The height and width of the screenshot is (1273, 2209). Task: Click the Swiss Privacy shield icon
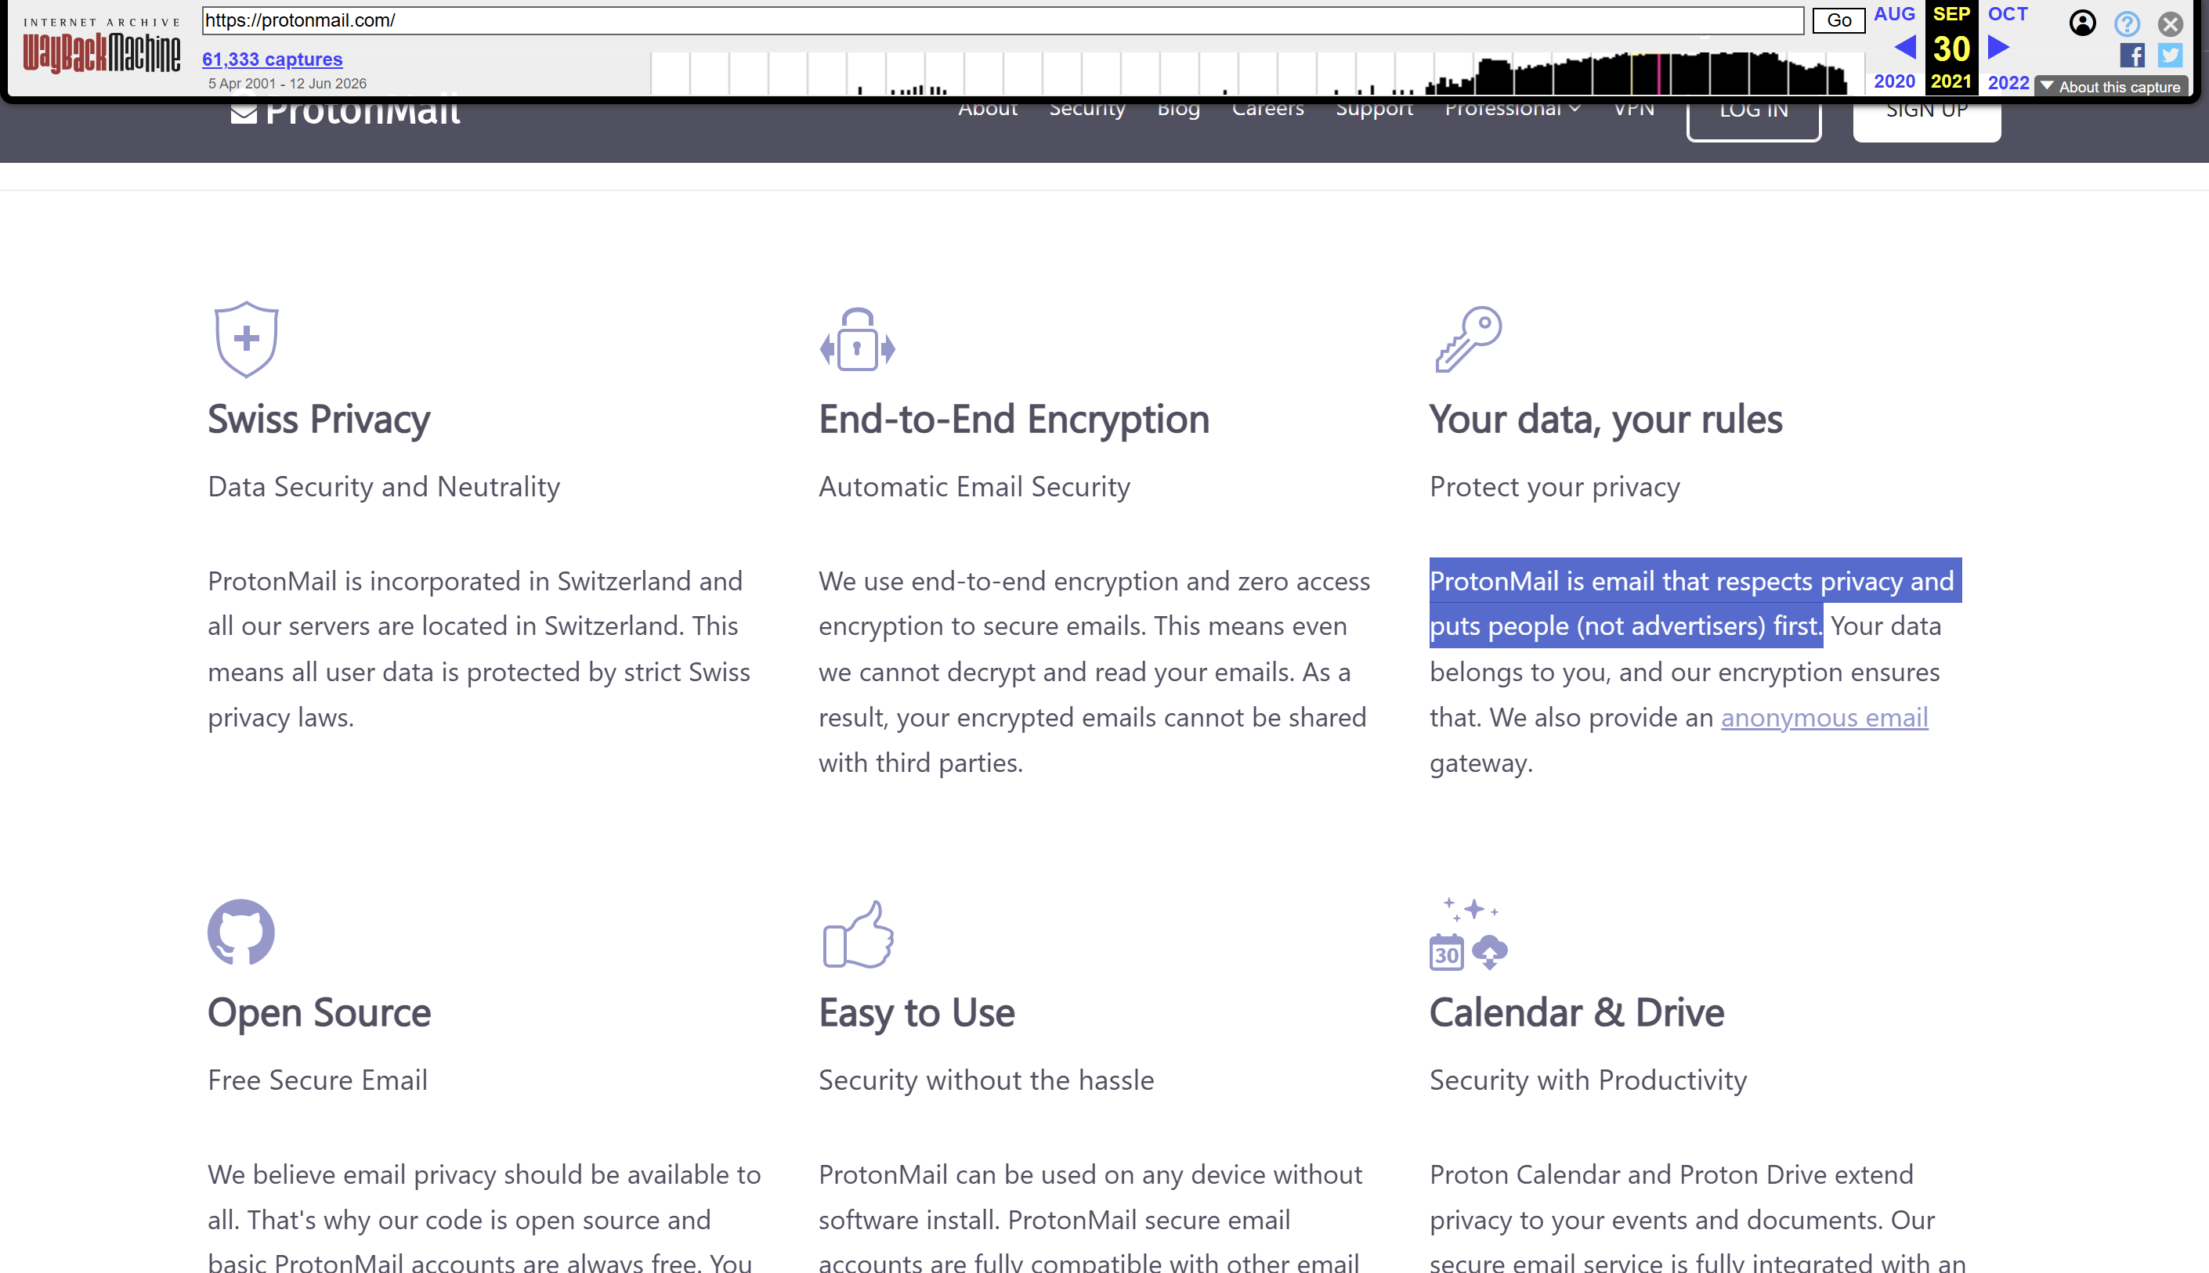pyautogui.click(x=247, y=339)
